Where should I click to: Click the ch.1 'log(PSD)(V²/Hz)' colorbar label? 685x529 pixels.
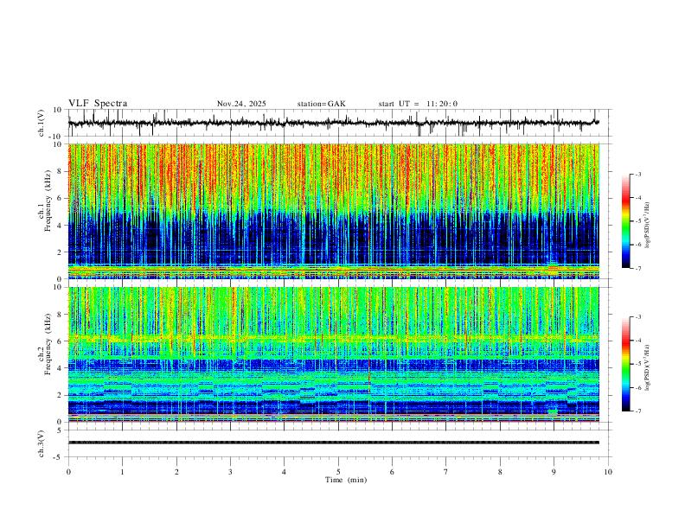tap(648, 225)
